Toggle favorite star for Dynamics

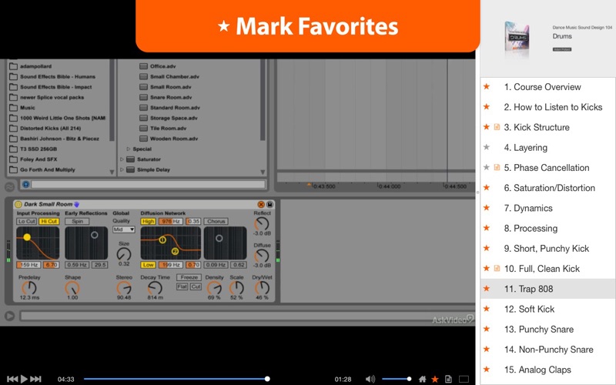tap(487, 208)
